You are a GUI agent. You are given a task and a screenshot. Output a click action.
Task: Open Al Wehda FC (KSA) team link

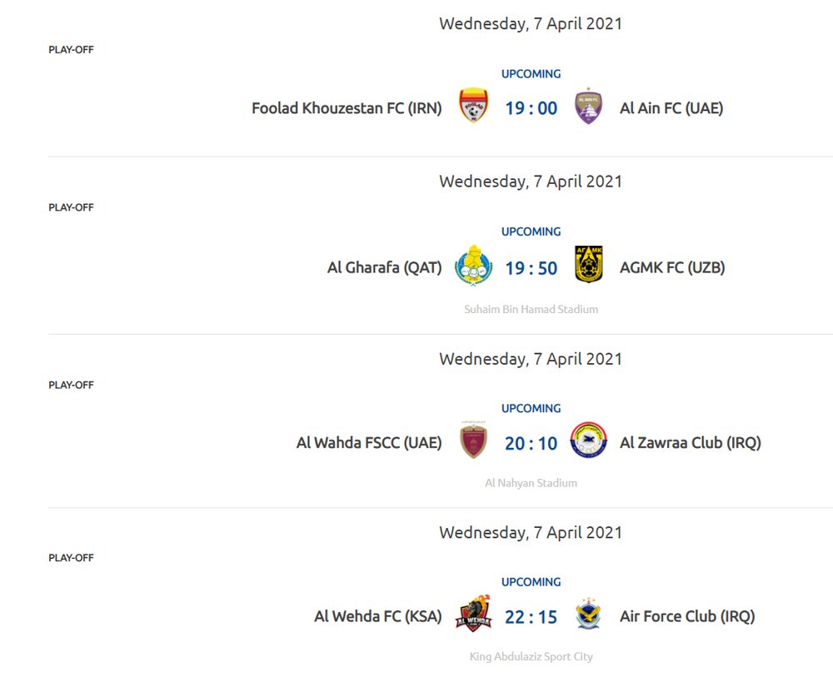377,617
